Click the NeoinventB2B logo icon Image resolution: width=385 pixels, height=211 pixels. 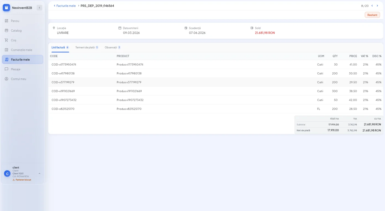pos(6,8)
